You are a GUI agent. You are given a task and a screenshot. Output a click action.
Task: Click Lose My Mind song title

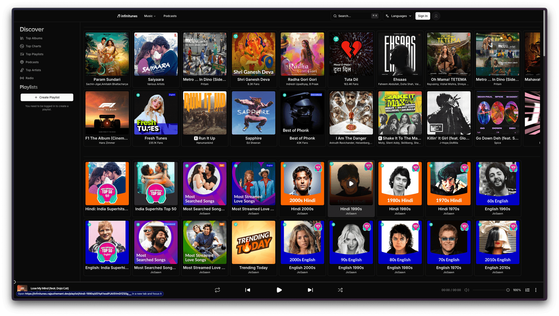[50, 288]
